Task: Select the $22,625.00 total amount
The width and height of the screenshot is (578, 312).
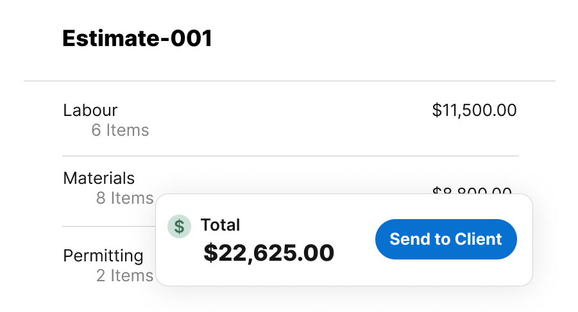Action: pos(269,253)
